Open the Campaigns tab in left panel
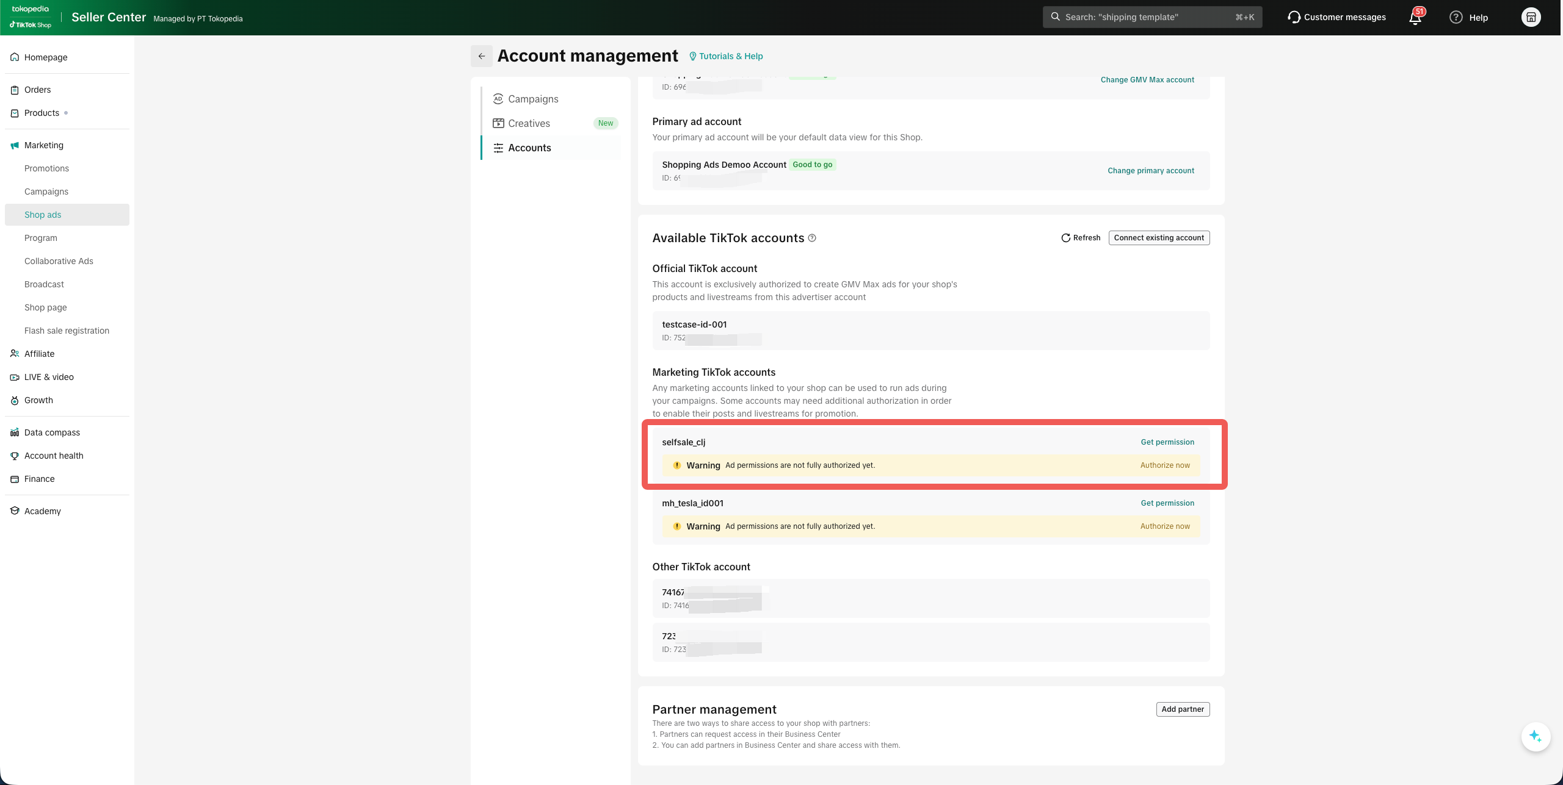This screenshot has width=1563, height=785. pos(533,99)
